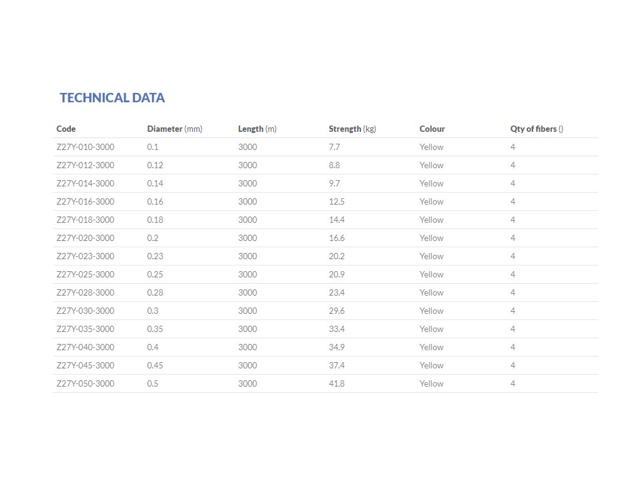Click the 41.8 strength value
This screenshot has height=482, width=643.
point(337,383)
